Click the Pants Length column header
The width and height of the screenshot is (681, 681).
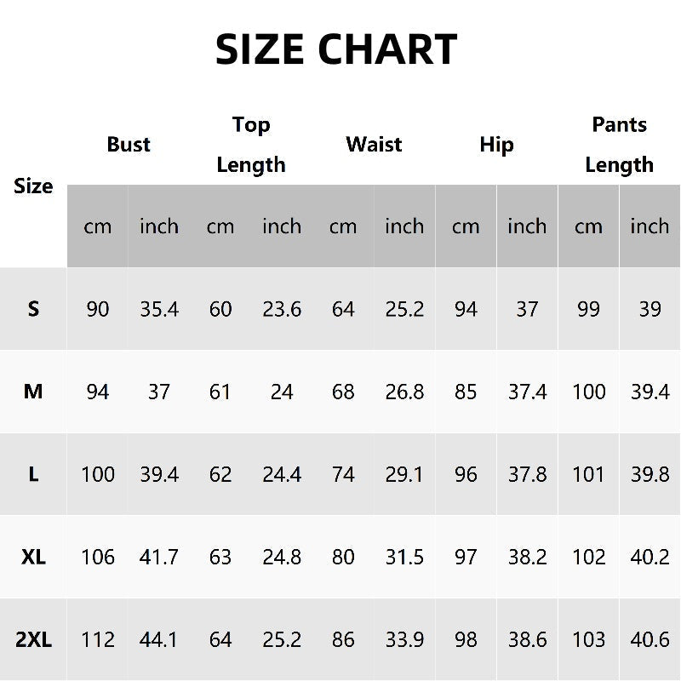tap(619, 145)
